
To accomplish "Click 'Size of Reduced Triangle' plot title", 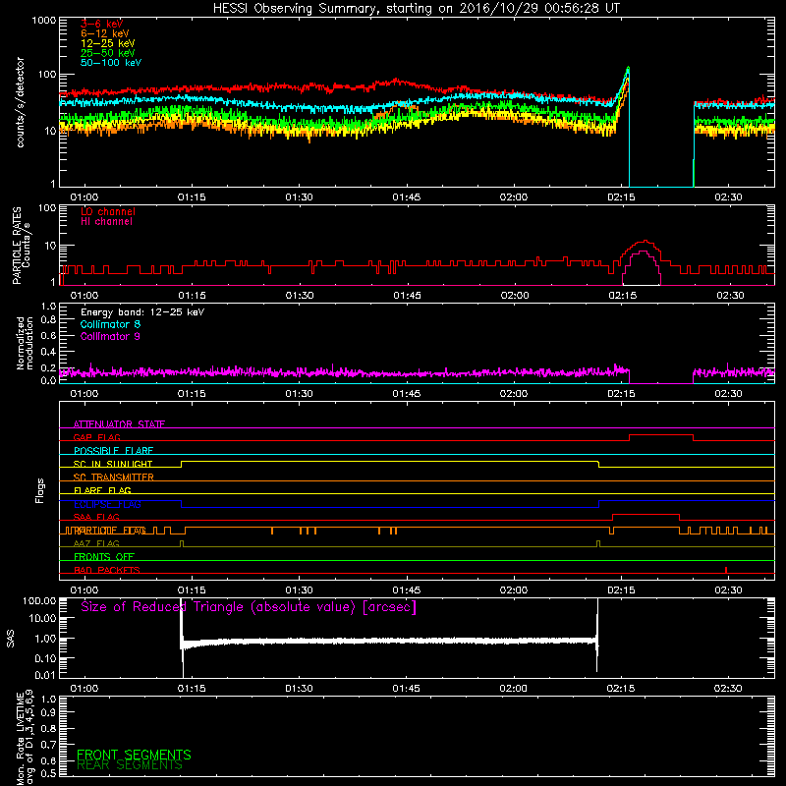I will [249, 607].
